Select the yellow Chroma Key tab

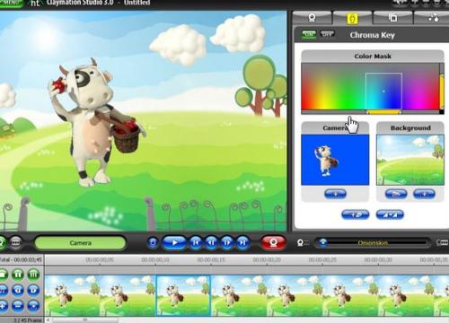[x=353, y=19]
